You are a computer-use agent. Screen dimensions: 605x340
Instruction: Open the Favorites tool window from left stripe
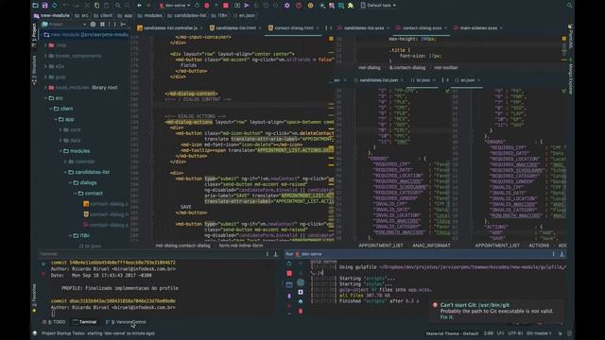point(34,298)
